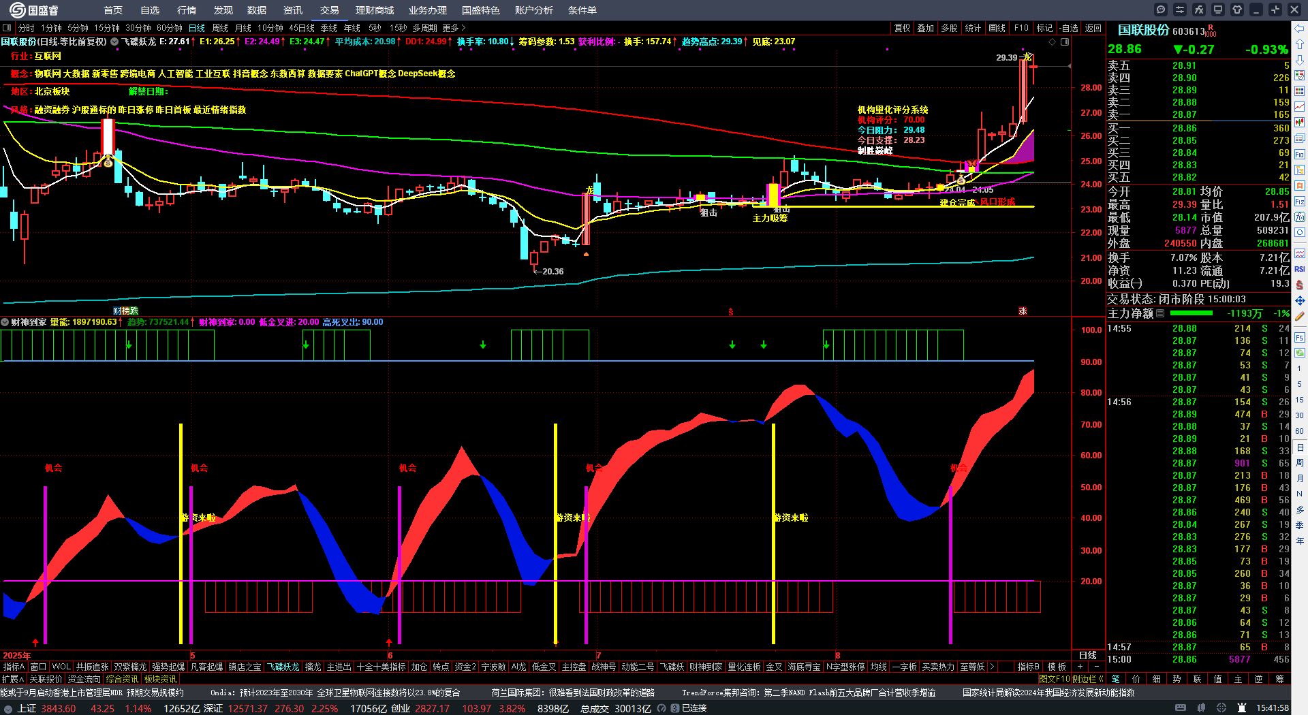Toggle the 统计 statistics option
Image resolution: width=1308 pixels, height=715 pixels.
pos(973,28)
